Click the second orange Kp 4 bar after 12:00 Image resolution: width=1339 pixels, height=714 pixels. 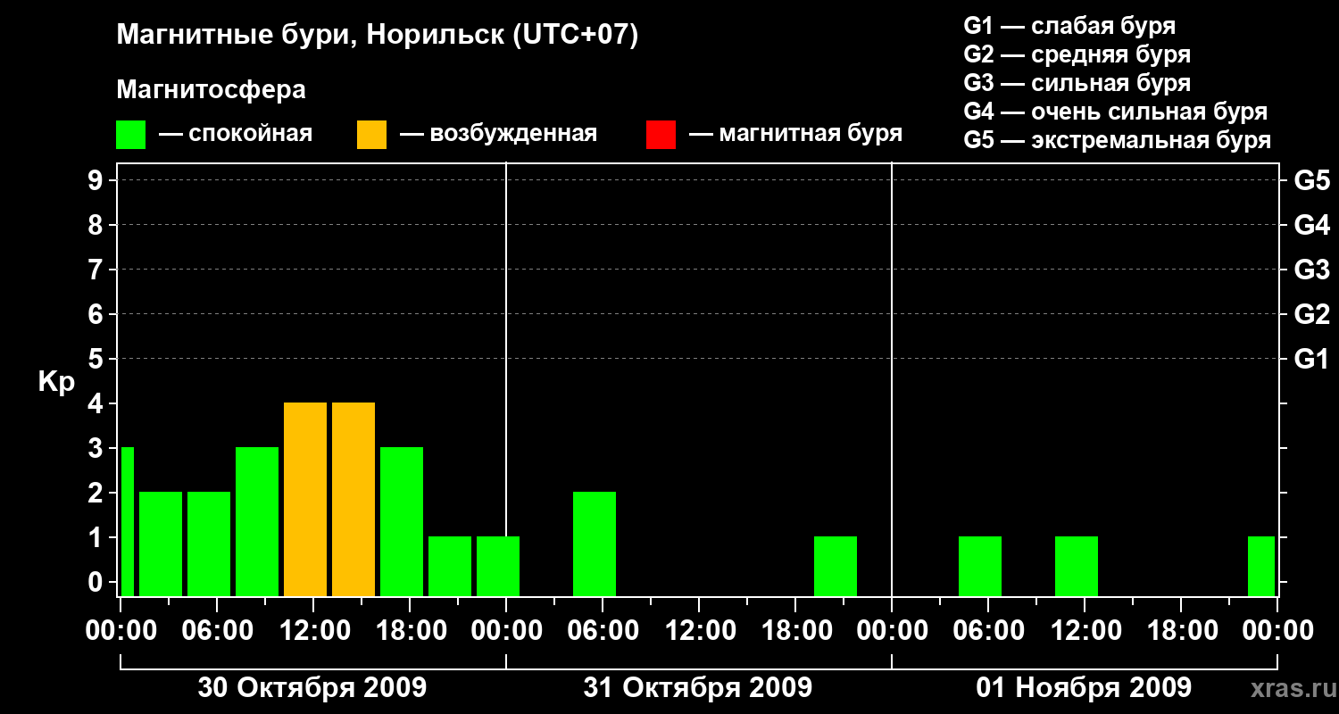(x=353, y=499)
